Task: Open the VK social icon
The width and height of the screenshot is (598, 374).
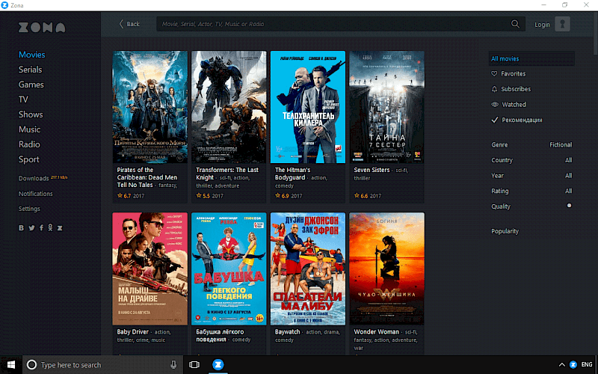Action: coord(22,228)
